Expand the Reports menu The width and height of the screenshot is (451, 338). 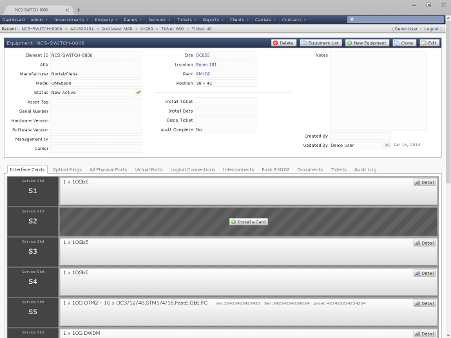(x=211, y=20)
